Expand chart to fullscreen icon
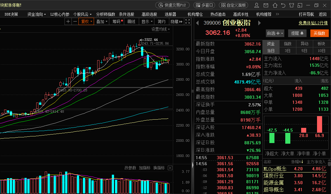Image resolution: width=331 pixels, height=194 pixels. [x=187, y=22]
